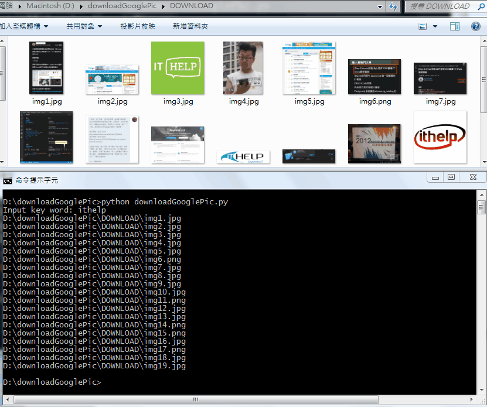The width and height of the screenshot is (487, 407).
Task: Click the img1.jpg file name label
Action: pos(47,101)
